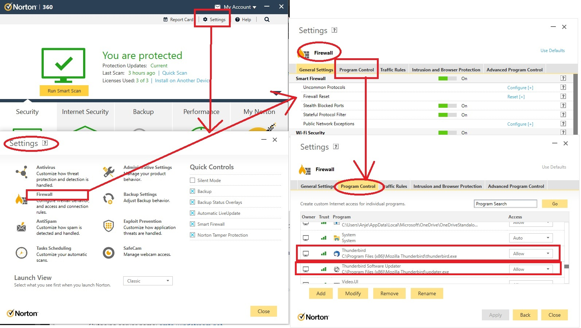Click Thunderbird program icon in list

click(x=337, y=254)
